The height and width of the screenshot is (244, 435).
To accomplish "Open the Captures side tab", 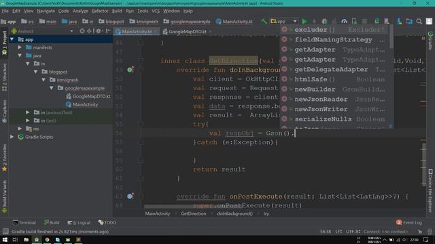I will [x=4, y=112].
